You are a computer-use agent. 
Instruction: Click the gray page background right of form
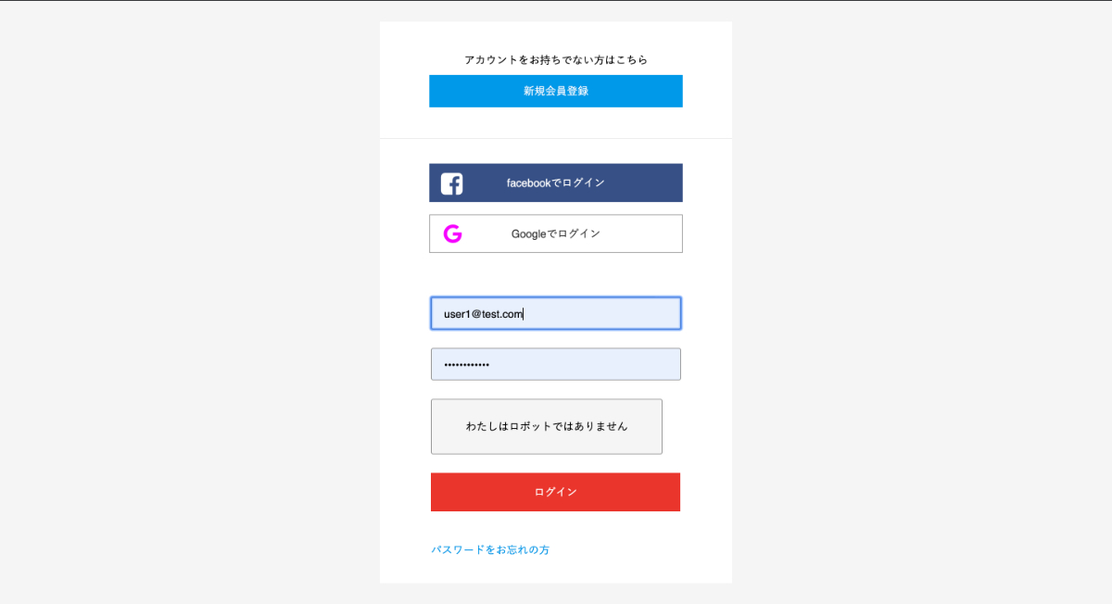pos(927,306)
